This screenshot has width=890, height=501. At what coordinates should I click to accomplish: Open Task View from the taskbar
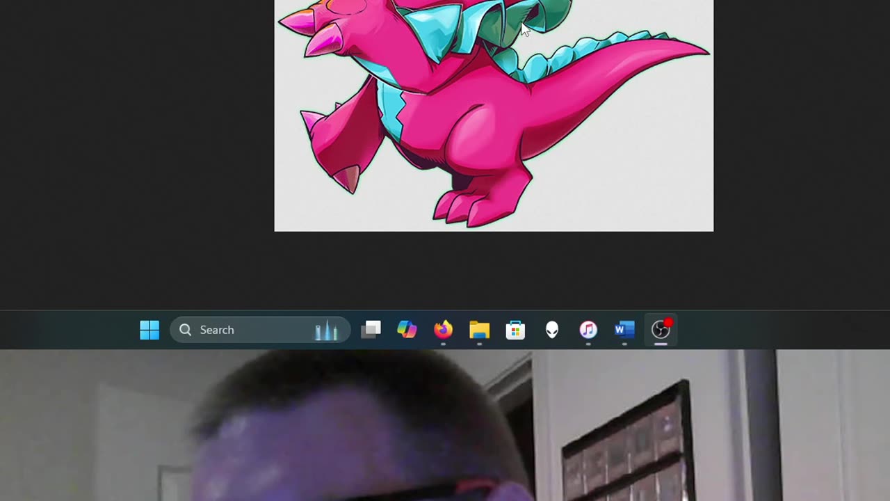pyautogui.click(x=371, y=330)
